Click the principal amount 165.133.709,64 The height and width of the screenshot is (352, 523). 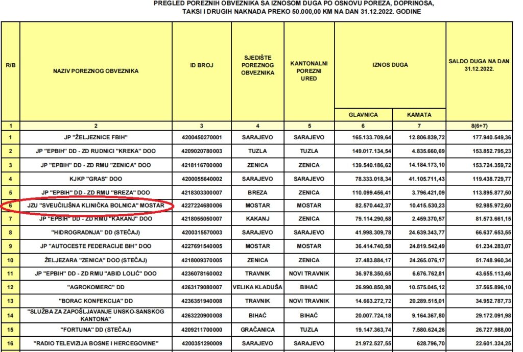pos(372,137)
